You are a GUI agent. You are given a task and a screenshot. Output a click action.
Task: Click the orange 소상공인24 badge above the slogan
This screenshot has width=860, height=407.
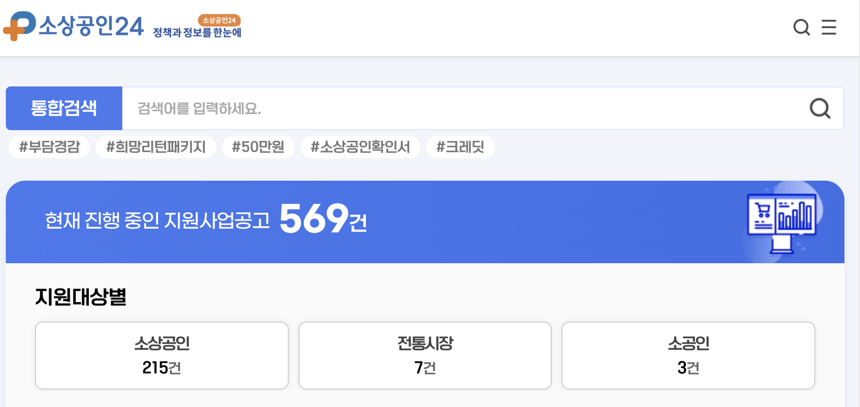(x=219, y=20)
